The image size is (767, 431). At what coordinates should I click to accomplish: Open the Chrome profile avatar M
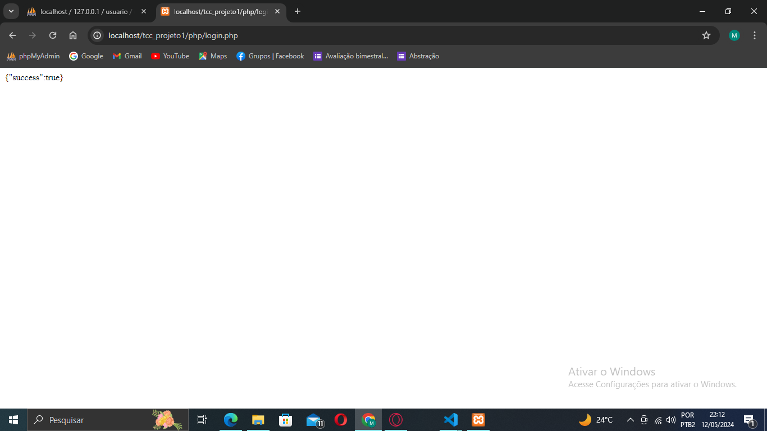coord(734,35)
